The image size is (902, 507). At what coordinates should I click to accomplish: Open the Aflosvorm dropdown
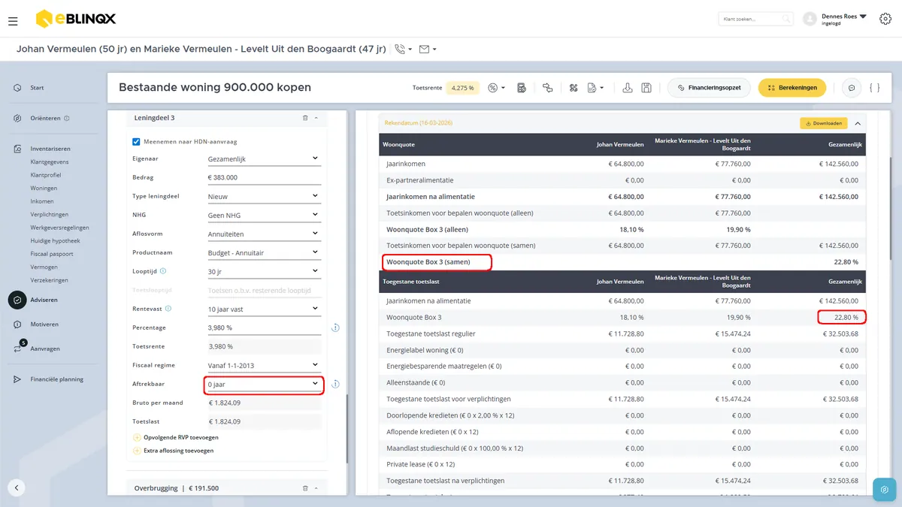263,234
